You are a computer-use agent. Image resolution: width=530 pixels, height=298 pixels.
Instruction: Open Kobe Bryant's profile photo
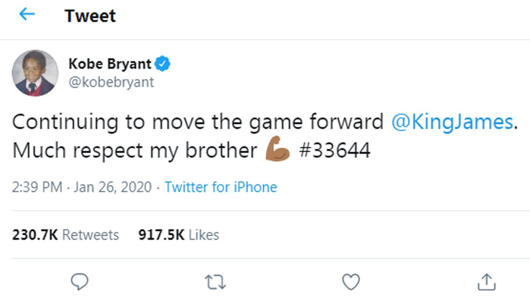(35, 73)
